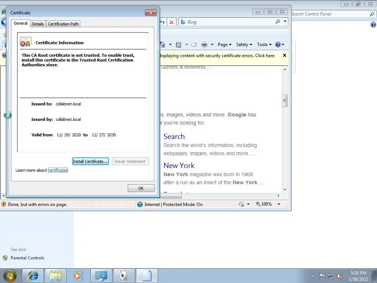The height and width of the screenshot is (283, 377).
Task: Click the browser Help question mark icon
Action: (278, 45)
